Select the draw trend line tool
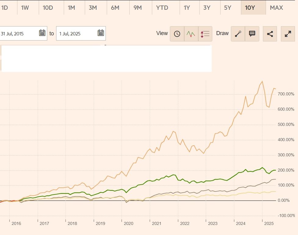 pos(238,34)
